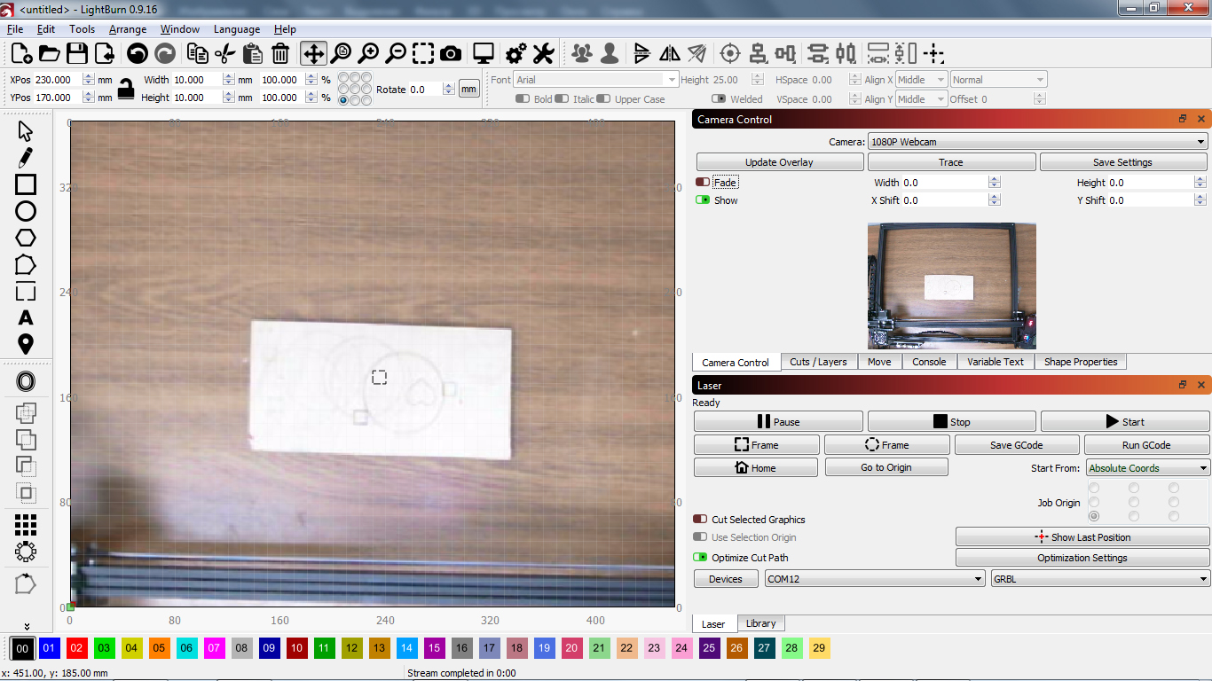1212x681 pixels.
Task: Select the Polygon hexagon tool
Action: [26, 238]
